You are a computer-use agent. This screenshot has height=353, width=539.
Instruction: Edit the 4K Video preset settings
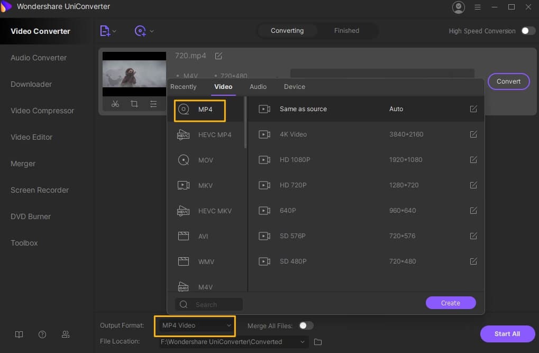[473, 134]
